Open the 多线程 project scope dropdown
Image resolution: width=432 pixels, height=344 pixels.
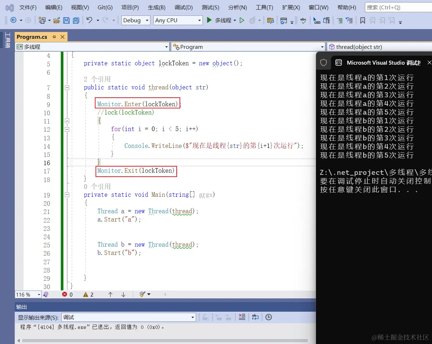pos(92,47)
